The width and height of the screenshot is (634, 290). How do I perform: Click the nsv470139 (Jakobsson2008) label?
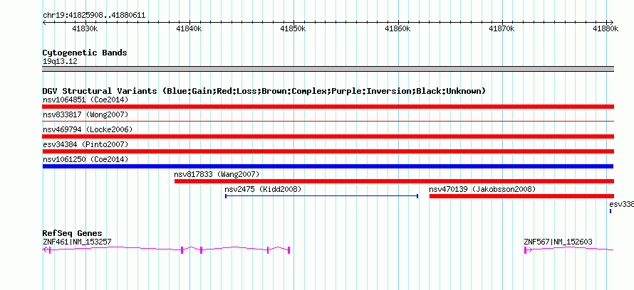(482, 189)
